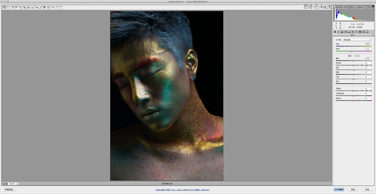Activate the Spot Removal tool
The image size is (376, 194).
click(32, 7)
